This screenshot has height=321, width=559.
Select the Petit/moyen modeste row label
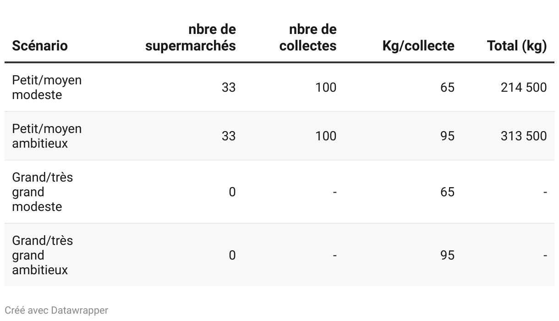click(x=47, y=87)
